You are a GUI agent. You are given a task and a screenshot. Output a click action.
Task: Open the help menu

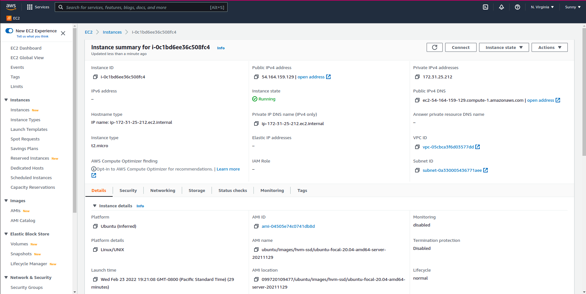(517, 7)
